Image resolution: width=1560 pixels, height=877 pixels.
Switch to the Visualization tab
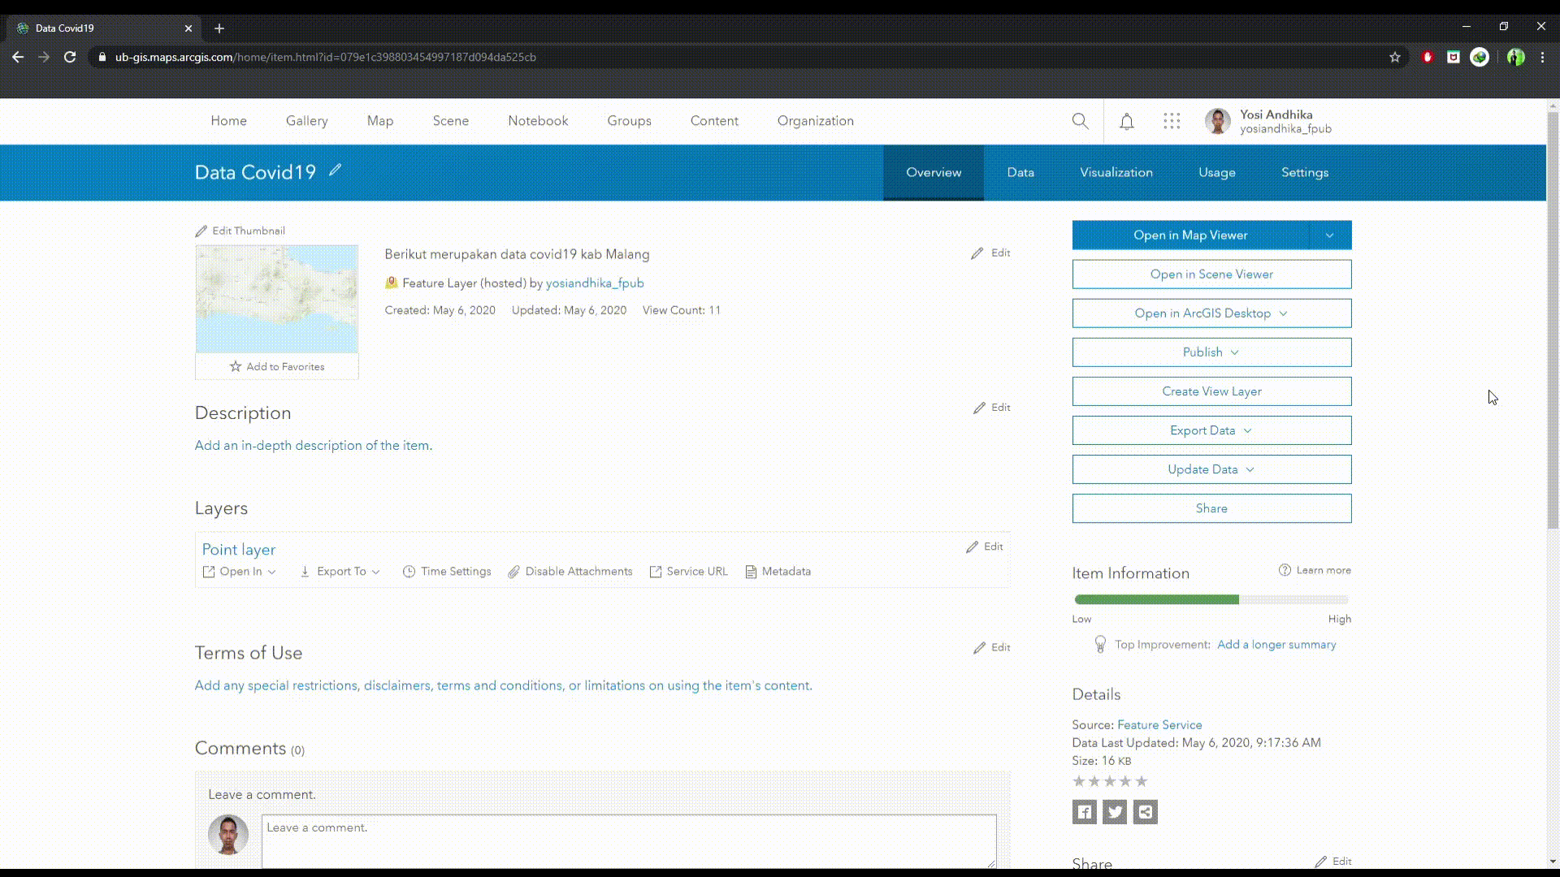point(1116,172)
